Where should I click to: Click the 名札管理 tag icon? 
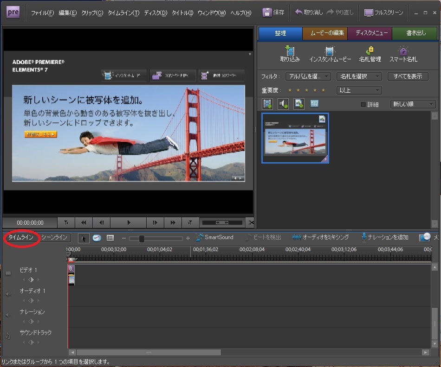pyautogui.click(x=370, y=51)
